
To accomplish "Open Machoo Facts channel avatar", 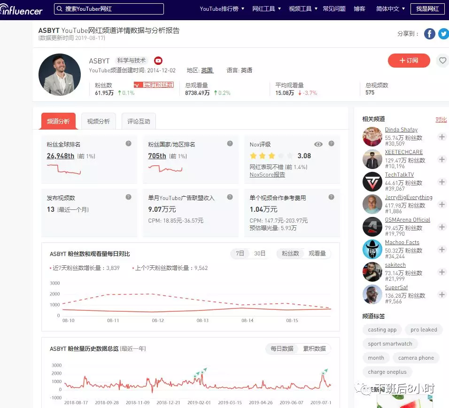I will point(372,249).
